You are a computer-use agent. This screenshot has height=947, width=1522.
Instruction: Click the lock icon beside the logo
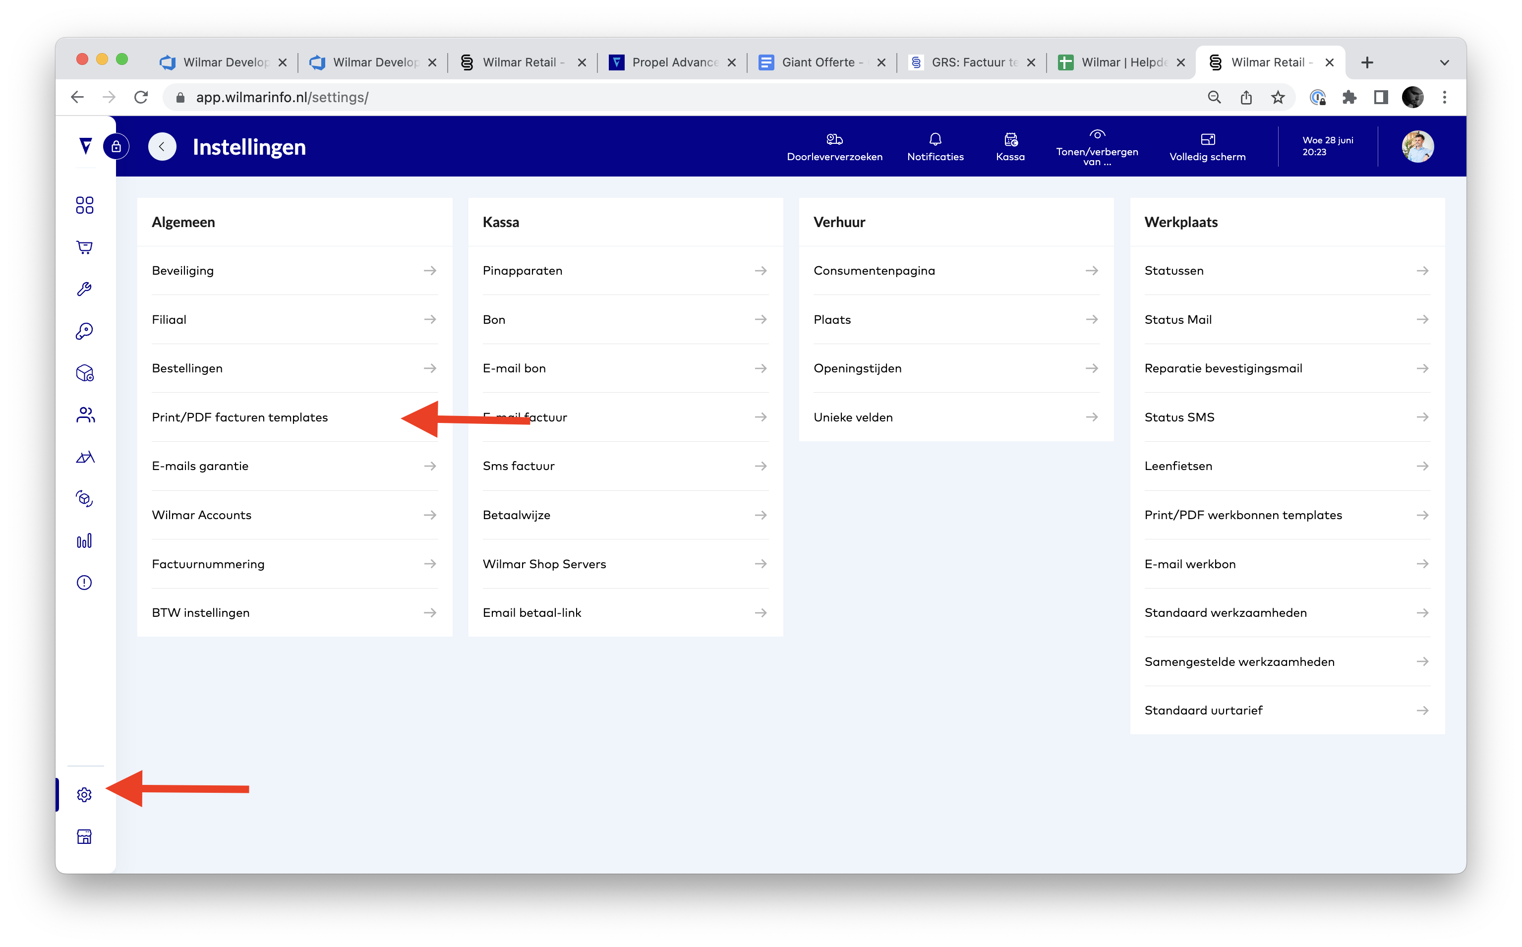pos(116,147)
